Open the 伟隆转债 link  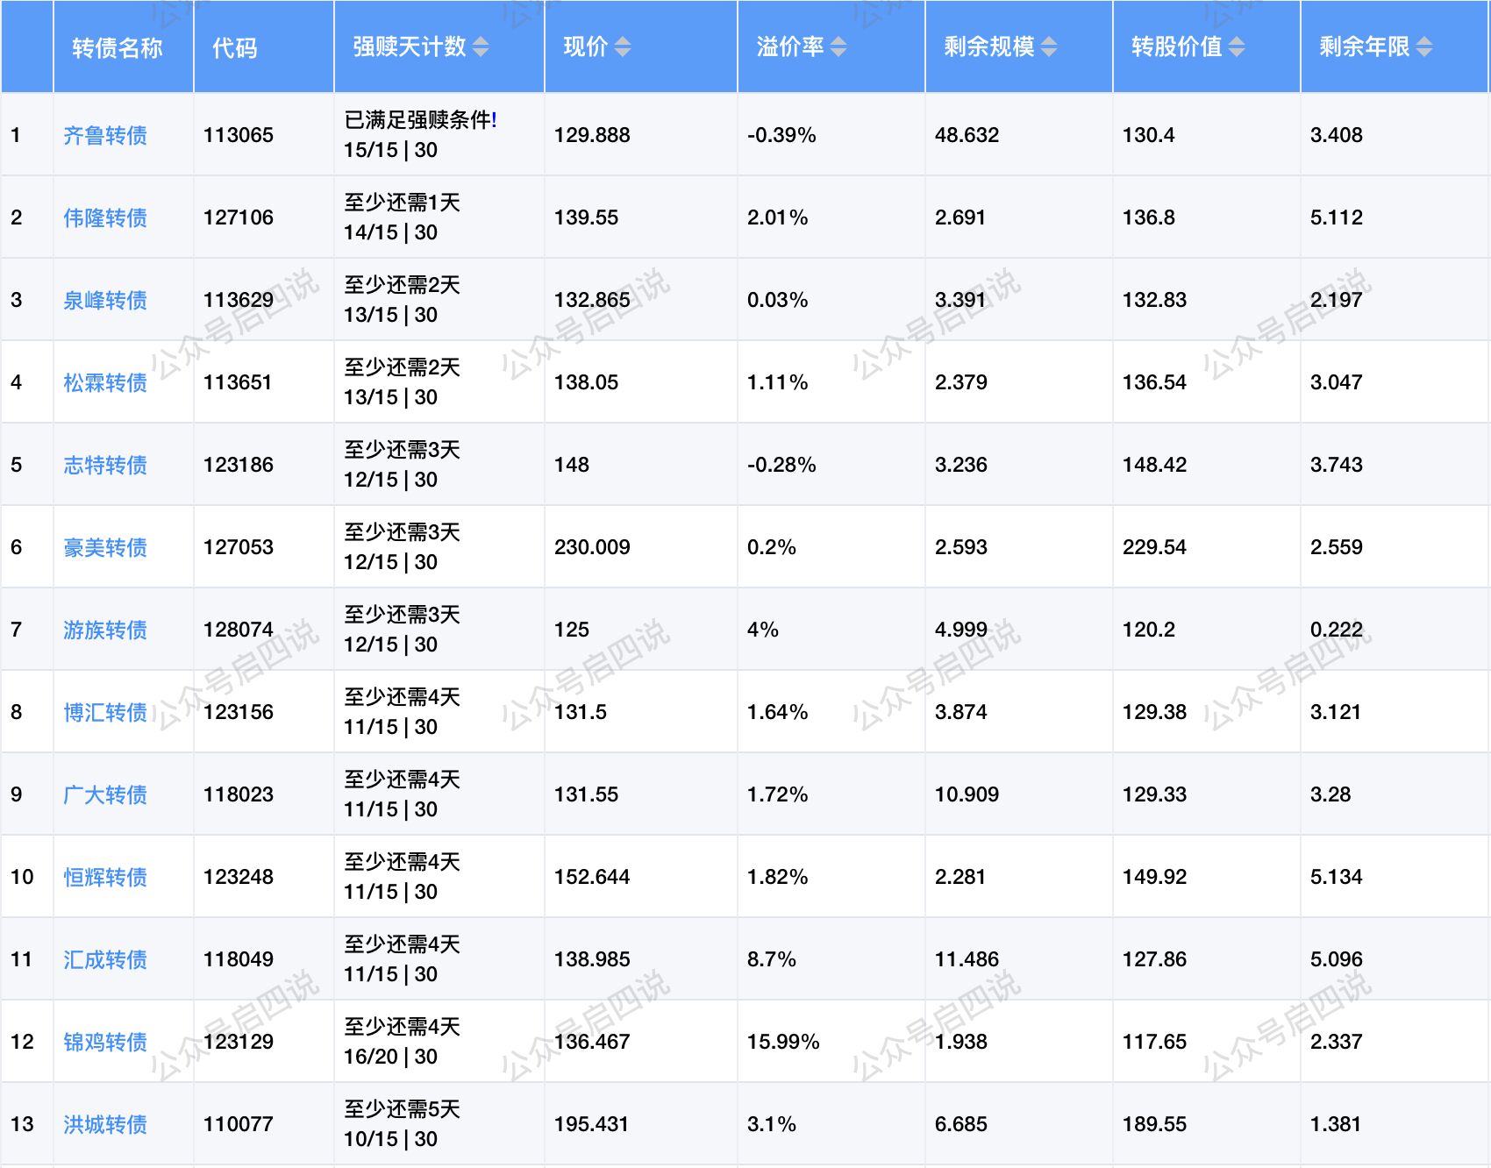click(x=105, y=218)
